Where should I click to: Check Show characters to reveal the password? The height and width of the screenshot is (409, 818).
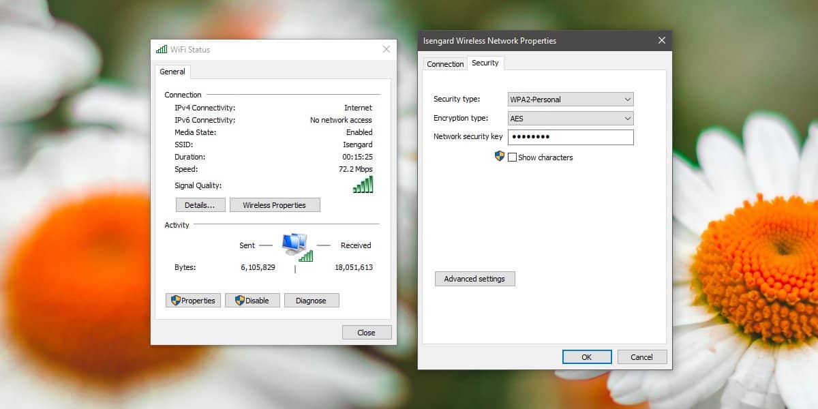[x=512, y=157]
